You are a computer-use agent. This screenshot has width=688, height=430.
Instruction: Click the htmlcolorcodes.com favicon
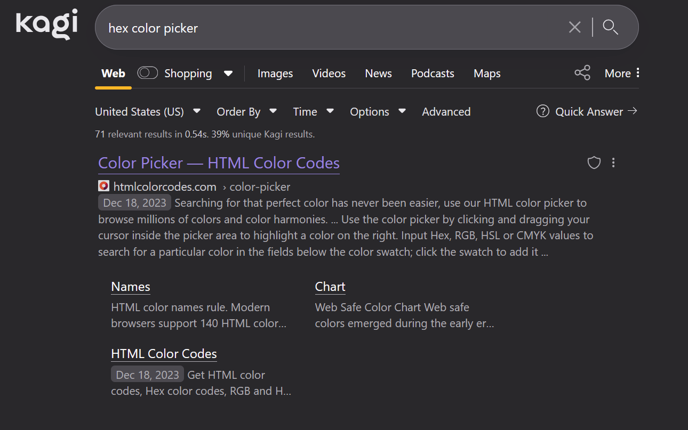tap(104, 186)
